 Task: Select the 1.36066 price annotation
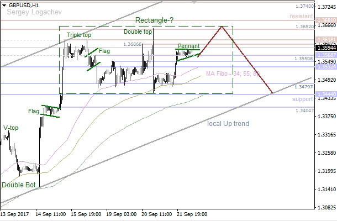pyautogui.click(x=132, y=45)
